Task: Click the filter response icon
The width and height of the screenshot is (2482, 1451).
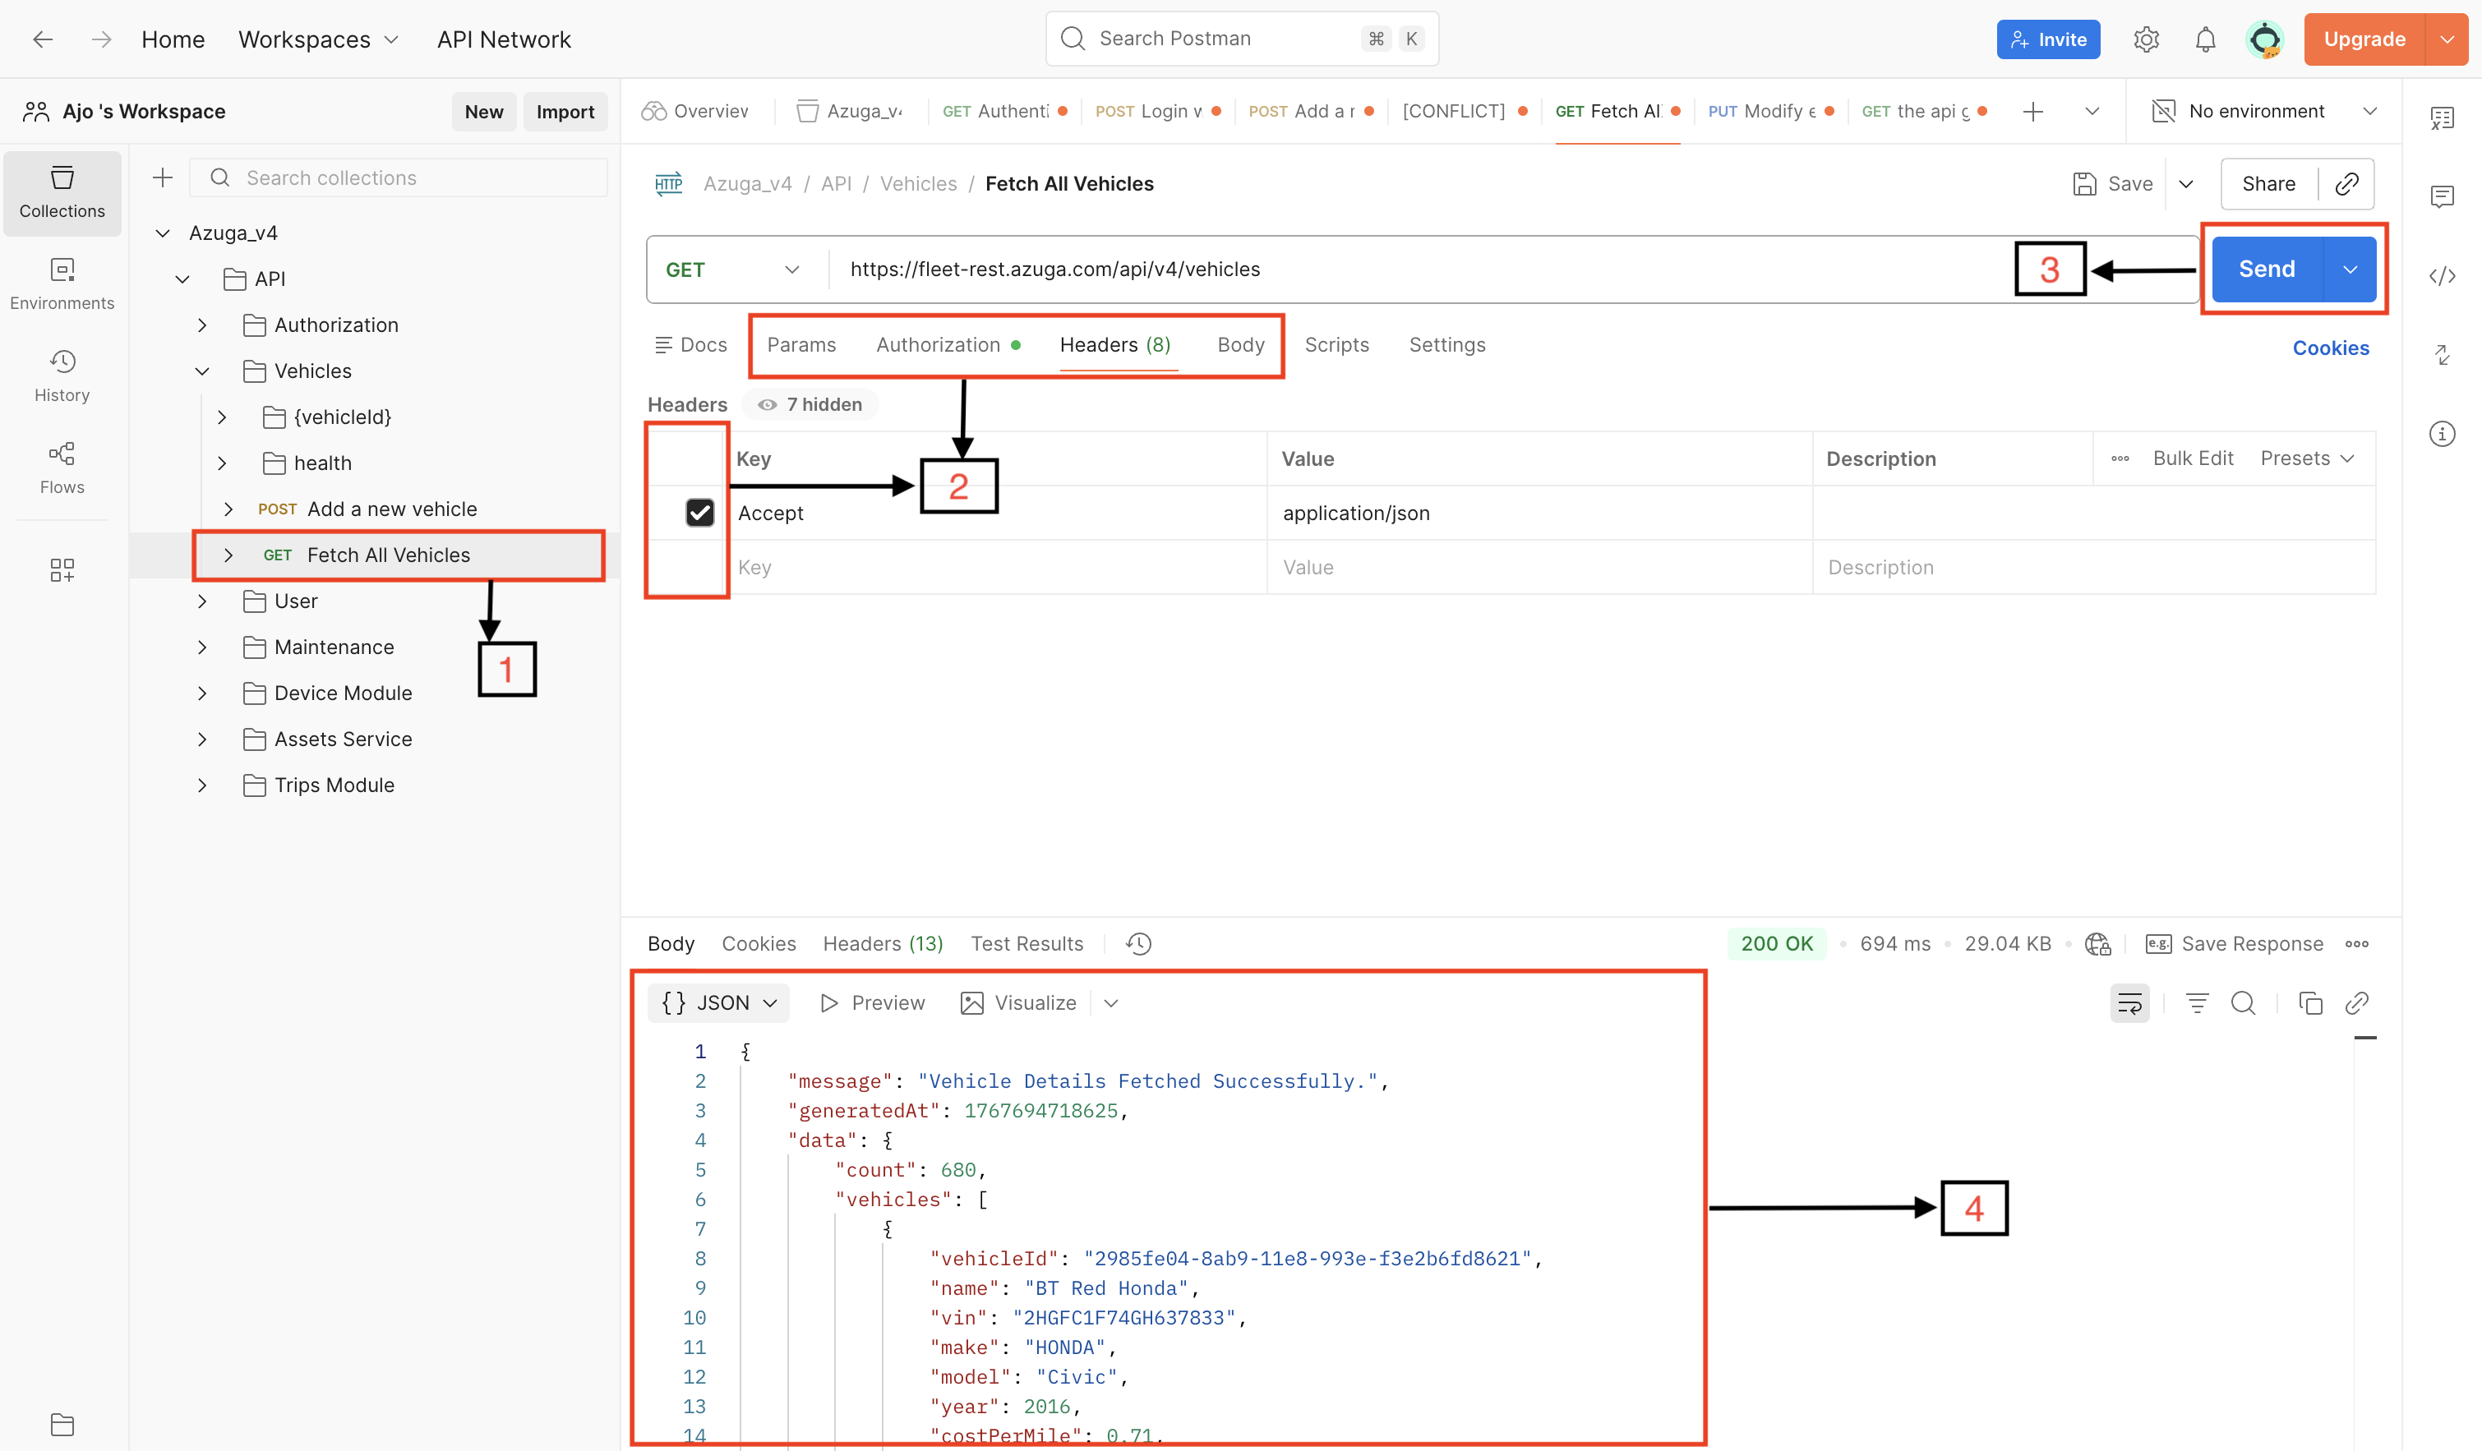Action: click(2196, 1003)
